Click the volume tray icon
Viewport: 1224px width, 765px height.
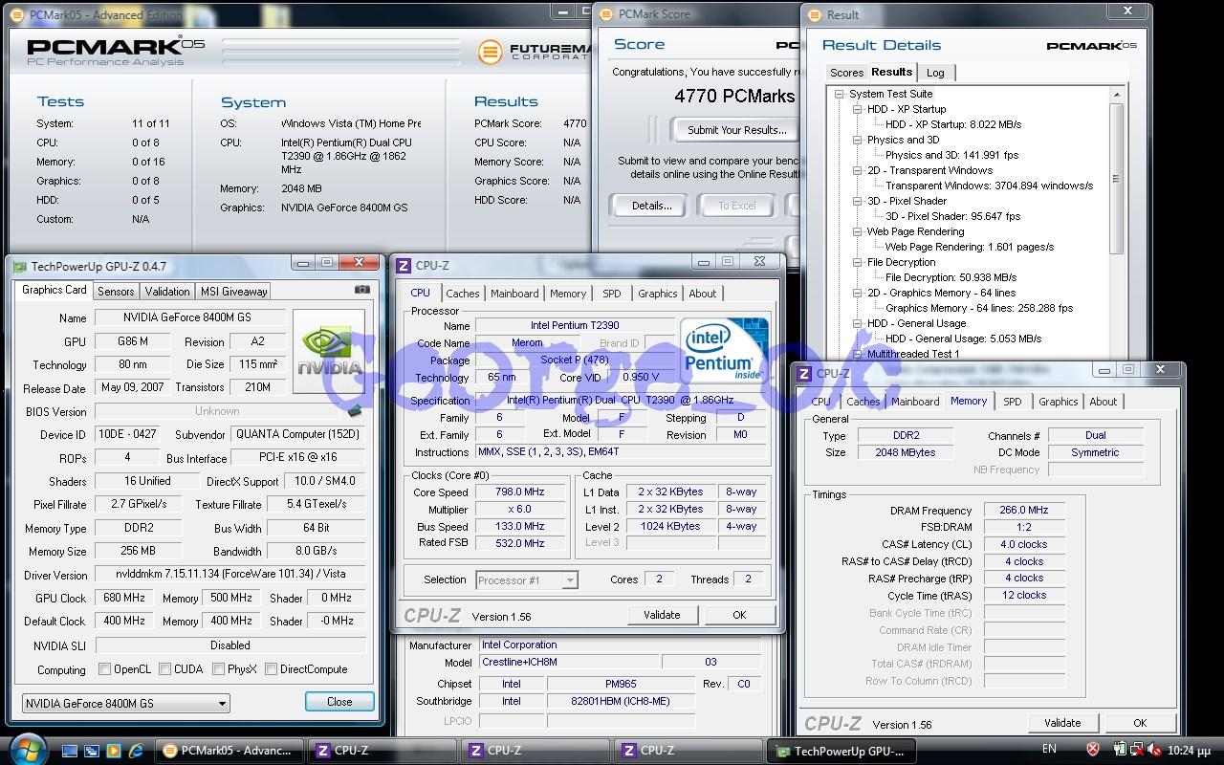(1154, 750)
